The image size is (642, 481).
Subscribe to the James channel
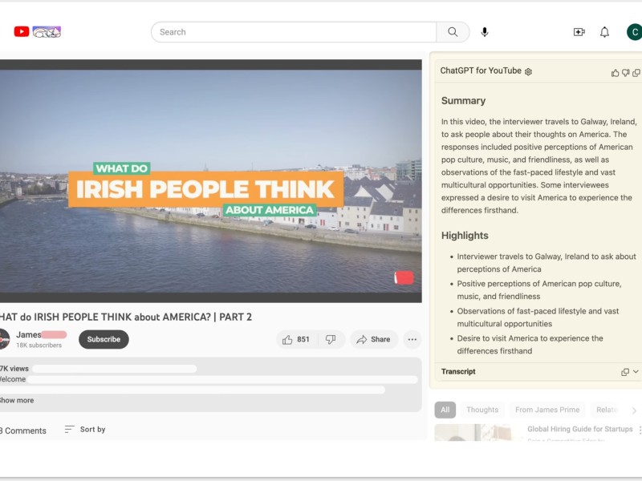(x=104, y=339)
